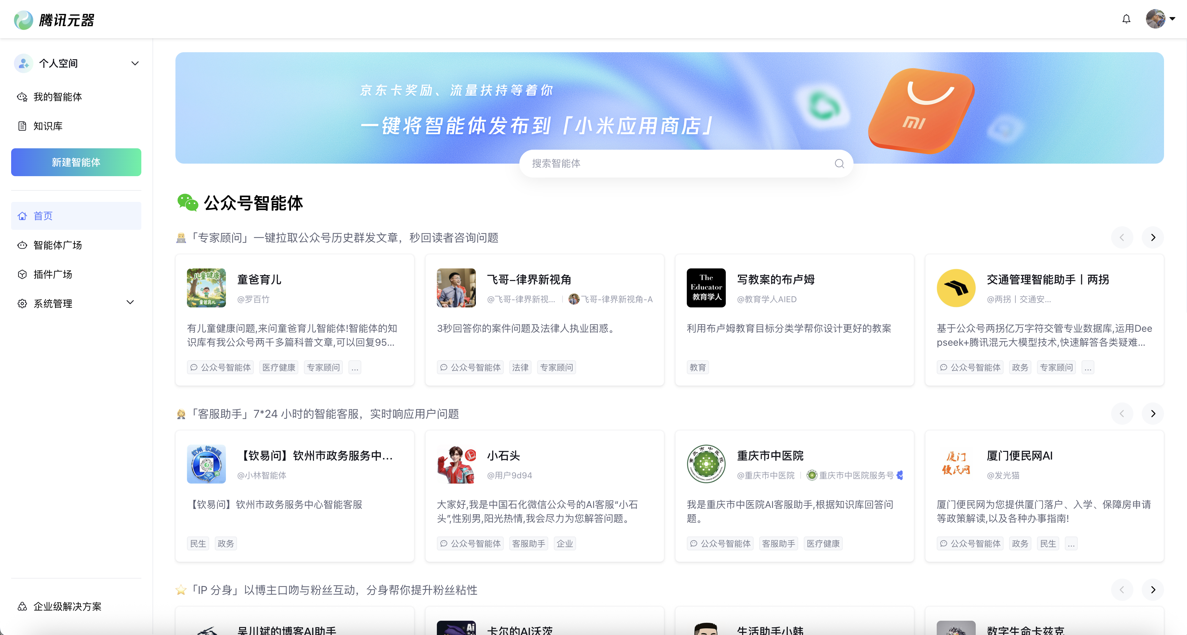Open the notification bell
This screenshot has width=1187, height=635.
click(1126, 19)
